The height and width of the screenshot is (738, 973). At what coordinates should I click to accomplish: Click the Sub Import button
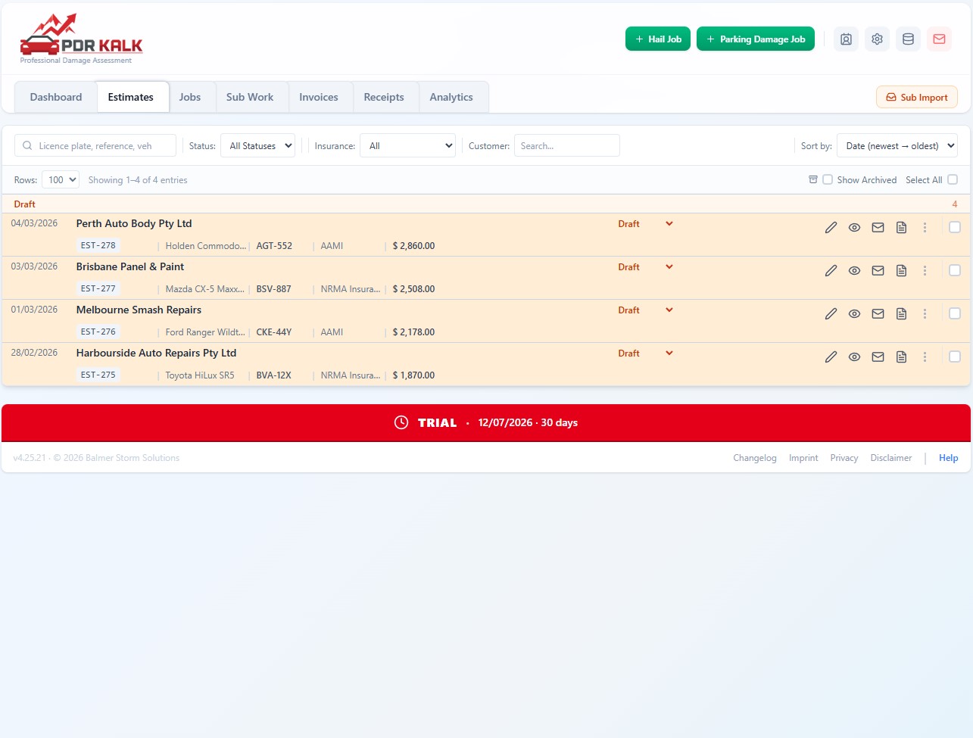(917, 97)
